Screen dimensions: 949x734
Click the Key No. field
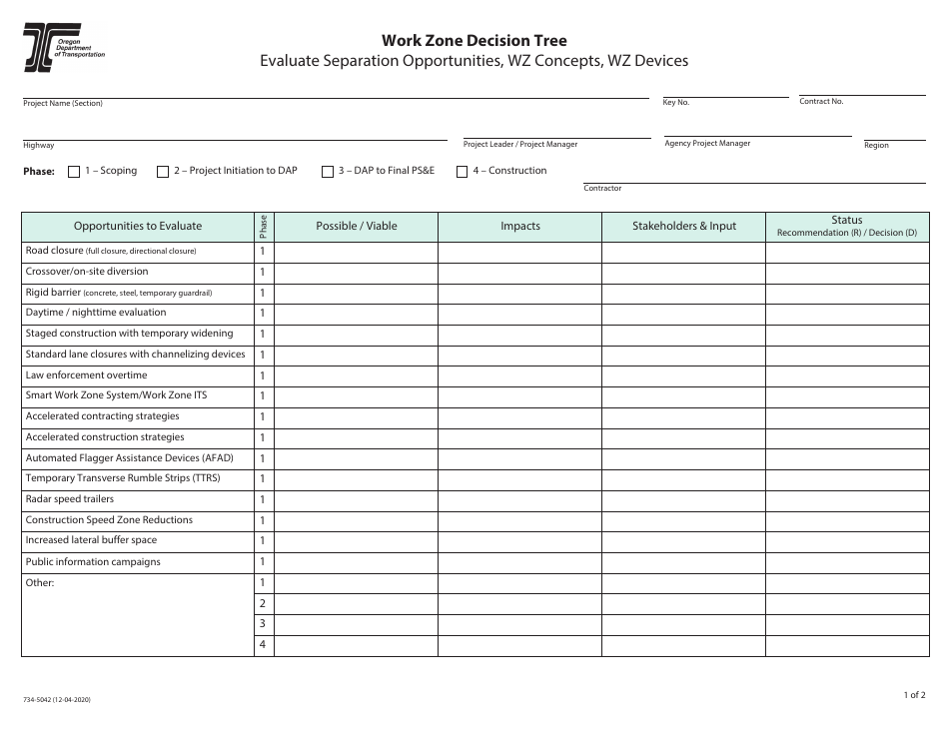coord(724,94)
